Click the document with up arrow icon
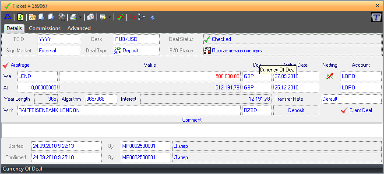This screenshot has width=384, height=174. coord(42,17)
